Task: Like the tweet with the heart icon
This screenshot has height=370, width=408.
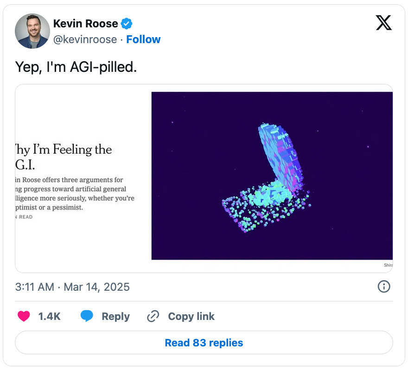Action: pyautogui.click(x=24, y=316)
